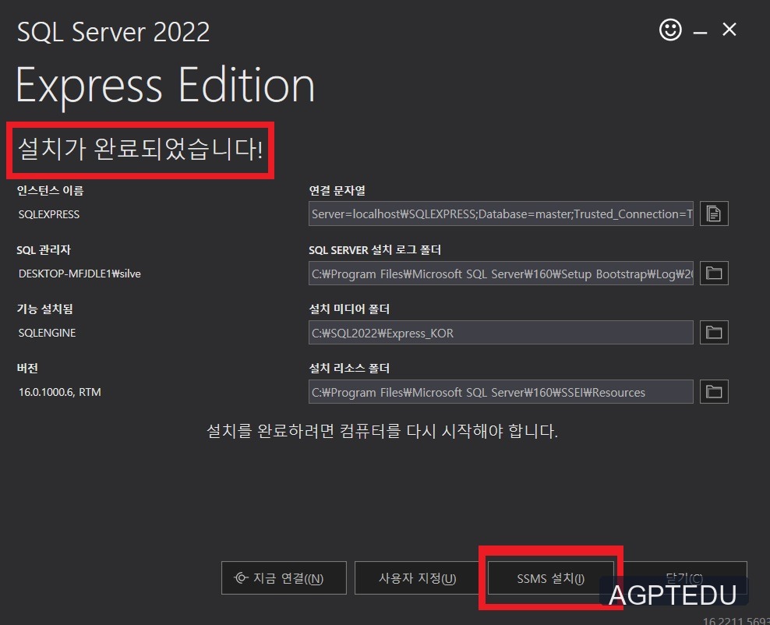
Task: Click the 인스턴스 이름 label
Action: point(50,190)
